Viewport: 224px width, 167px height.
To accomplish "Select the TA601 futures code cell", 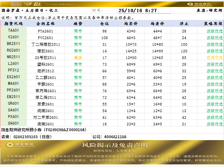I will 14,31.
